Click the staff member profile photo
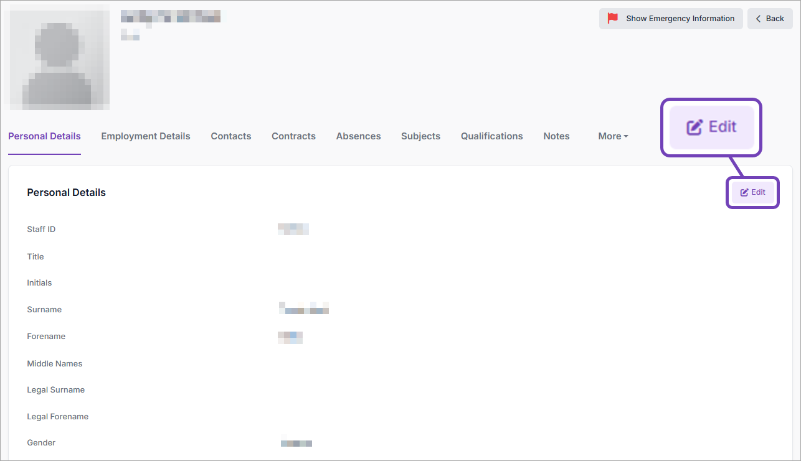The width and height of the screenshot is (801, 461). pyautogui.click(x=57, y=57)
